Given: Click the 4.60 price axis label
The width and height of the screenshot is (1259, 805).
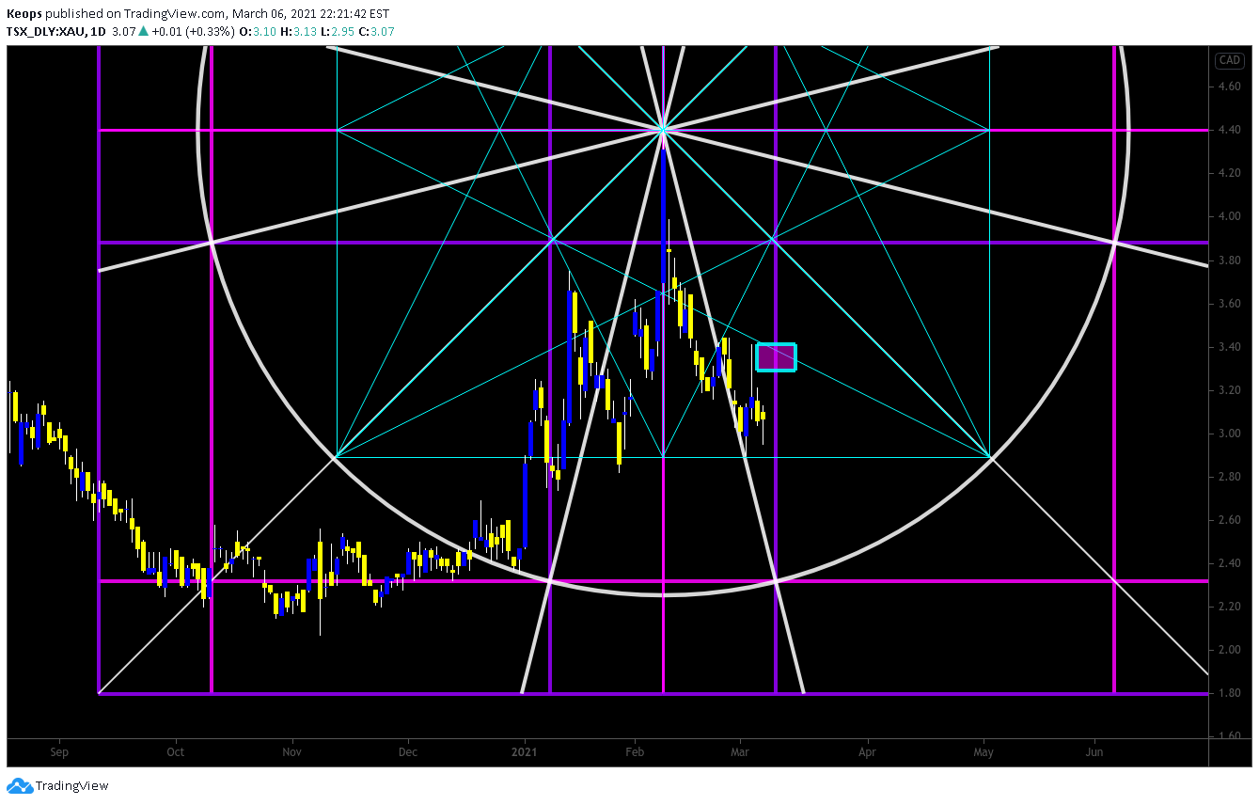Looking at the screenshot, I should (1229, 87).
